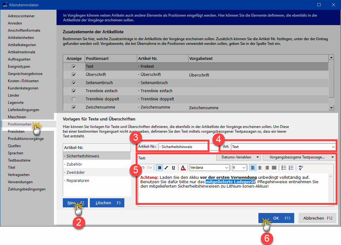This screenshot has height=245, width=341.
Task: Maximize the Kleinstammdaten window
Action: [319, 5]
